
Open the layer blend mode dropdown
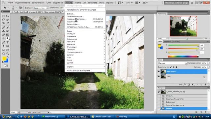186,63
